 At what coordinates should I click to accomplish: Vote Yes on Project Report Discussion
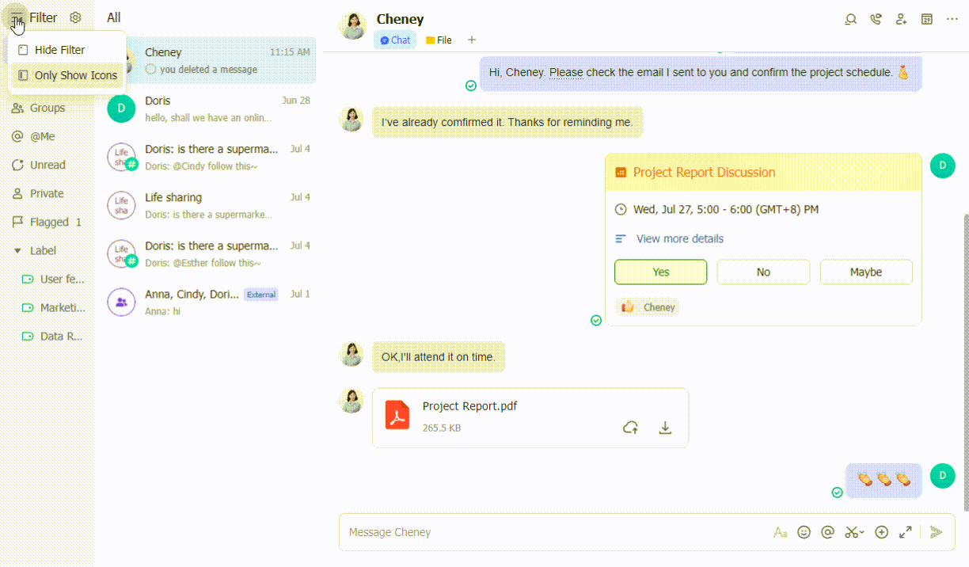(660, 272)
